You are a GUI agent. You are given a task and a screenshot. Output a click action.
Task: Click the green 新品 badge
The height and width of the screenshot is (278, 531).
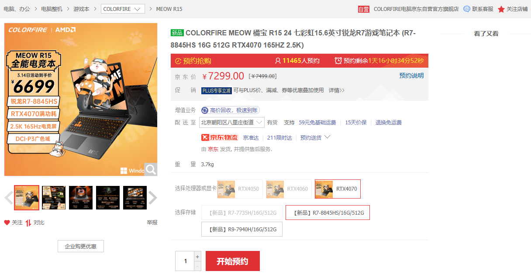(177, 33)
